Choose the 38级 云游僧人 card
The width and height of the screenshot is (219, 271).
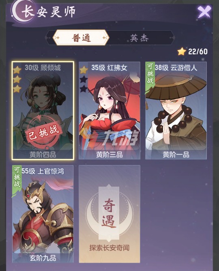point(176,111)
